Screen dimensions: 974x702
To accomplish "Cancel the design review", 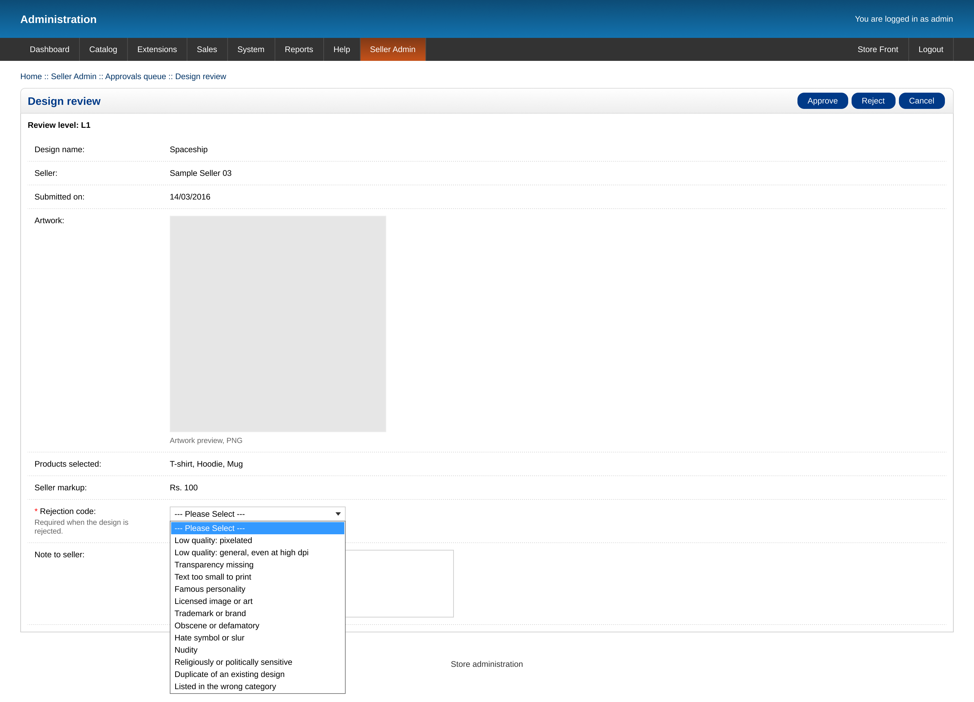I will [x=921, y=101].
